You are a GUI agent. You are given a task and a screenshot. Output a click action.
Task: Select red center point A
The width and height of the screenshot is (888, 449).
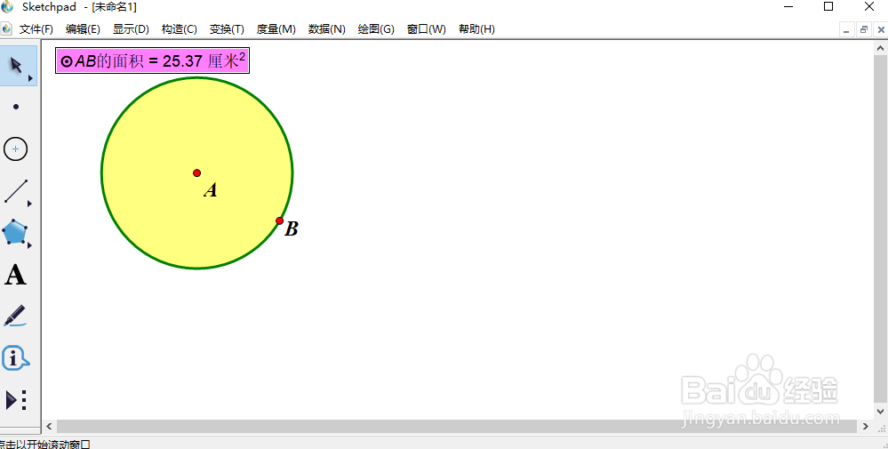click(x=197, y=172)
